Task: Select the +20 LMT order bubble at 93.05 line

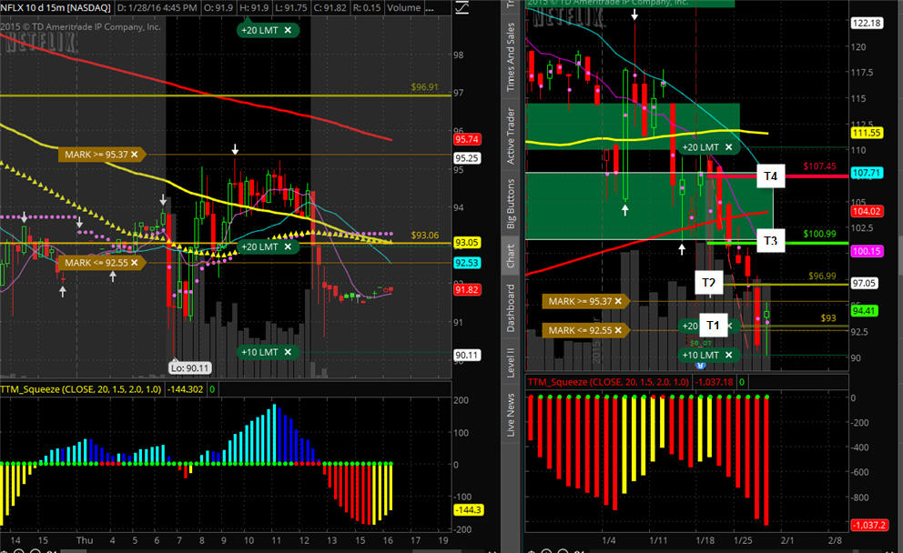Action: 268,246
